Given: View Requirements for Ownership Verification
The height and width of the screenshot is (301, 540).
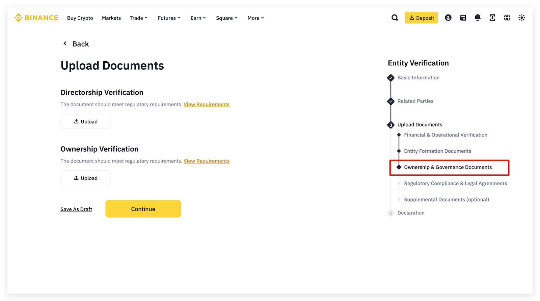Looking at the screenshot, I should 206,161.
